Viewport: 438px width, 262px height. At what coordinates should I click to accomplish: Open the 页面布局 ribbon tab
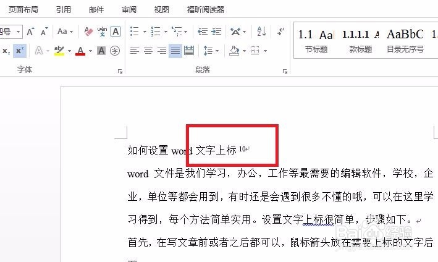[23, 9]
